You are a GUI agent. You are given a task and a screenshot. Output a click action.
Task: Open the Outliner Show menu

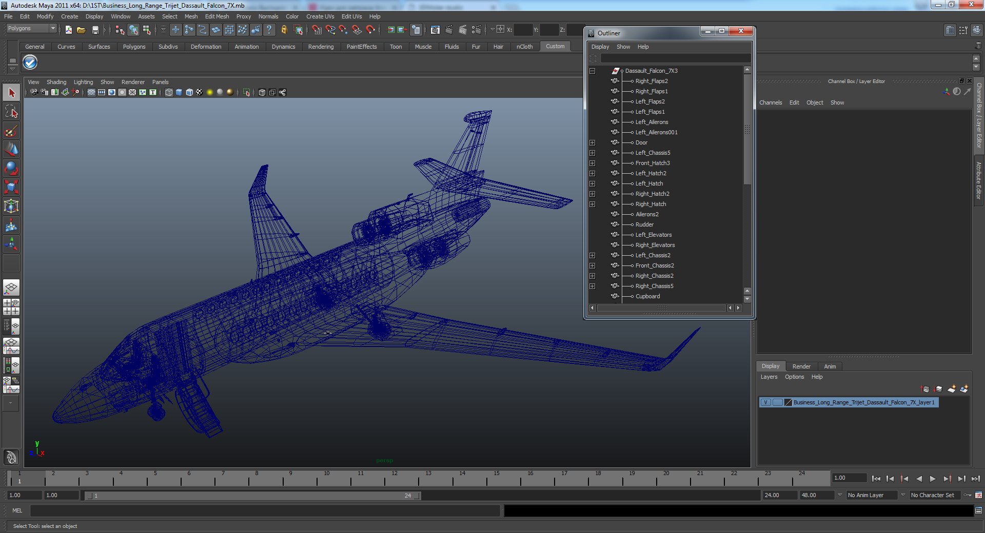[x=623, y=47]
